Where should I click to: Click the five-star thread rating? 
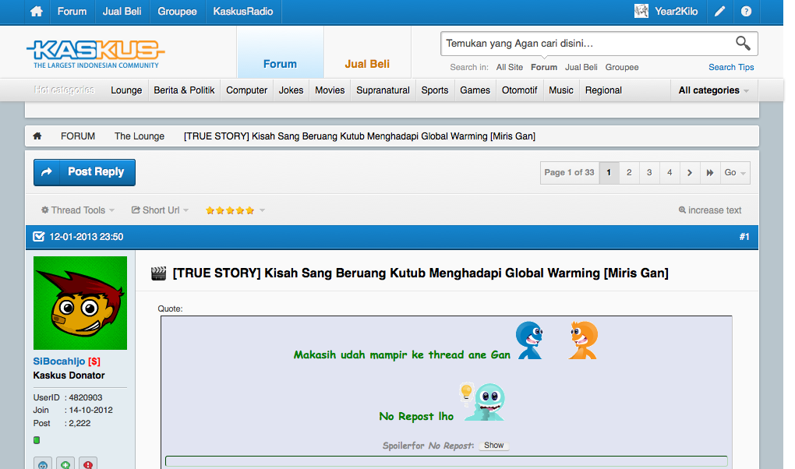230,210
